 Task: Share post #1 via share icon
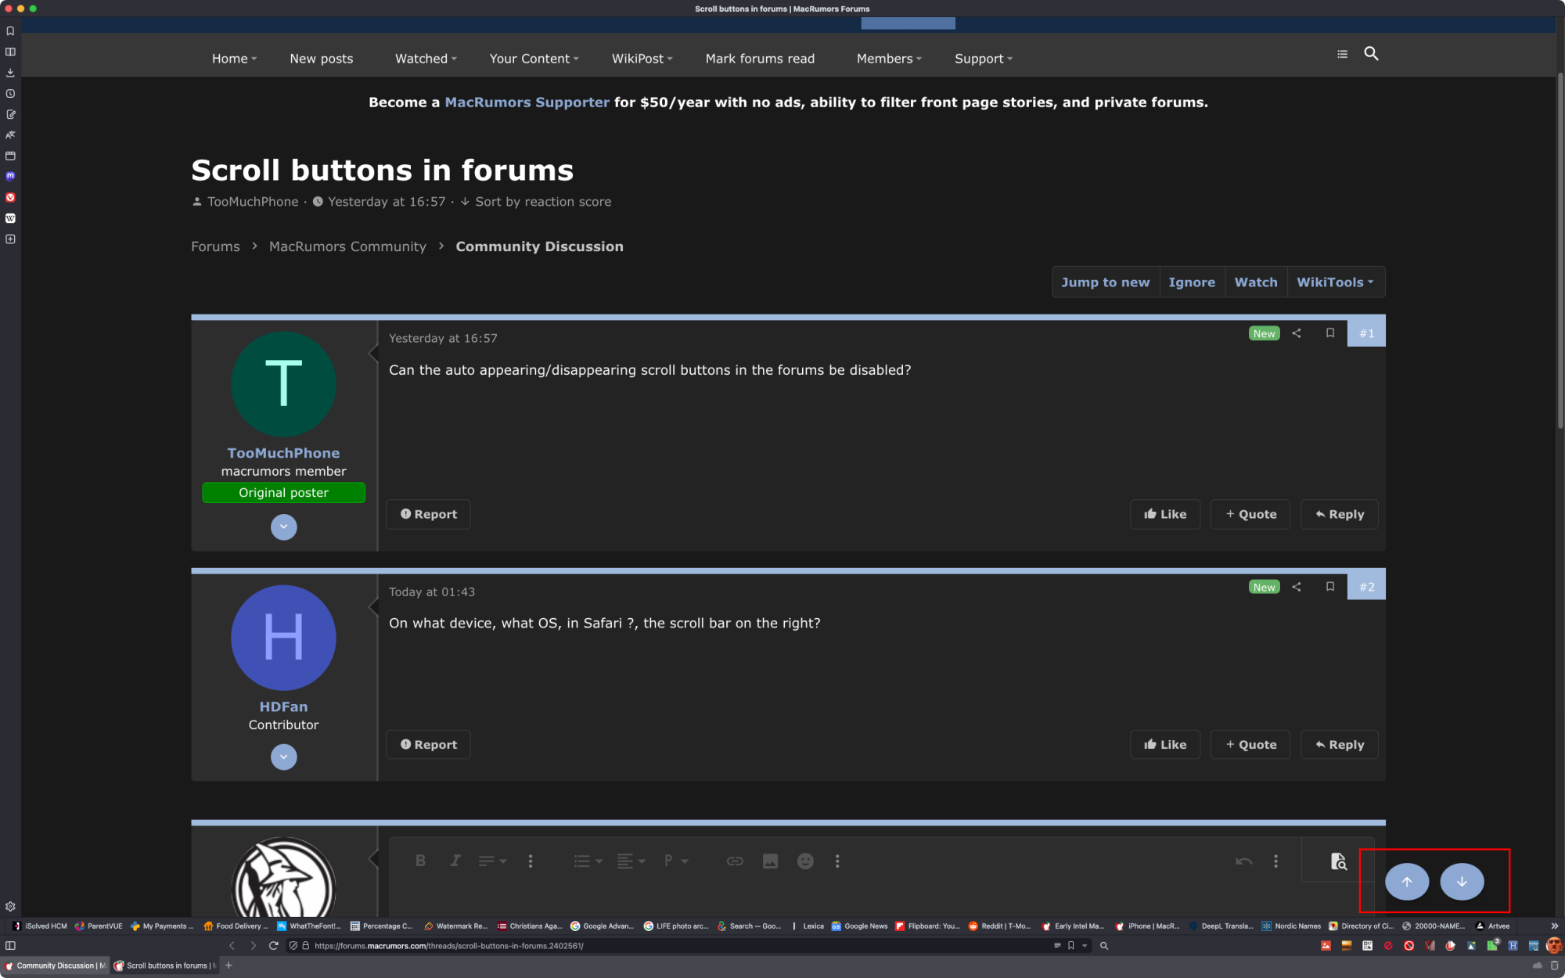pyautogui.click(x=1297, y=333)
